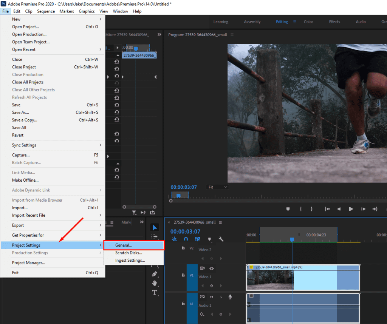The image size is (387, 324).
Task: Mute Audio 1 track with M button
Action: pyautogui.click(x=212, y=297)
